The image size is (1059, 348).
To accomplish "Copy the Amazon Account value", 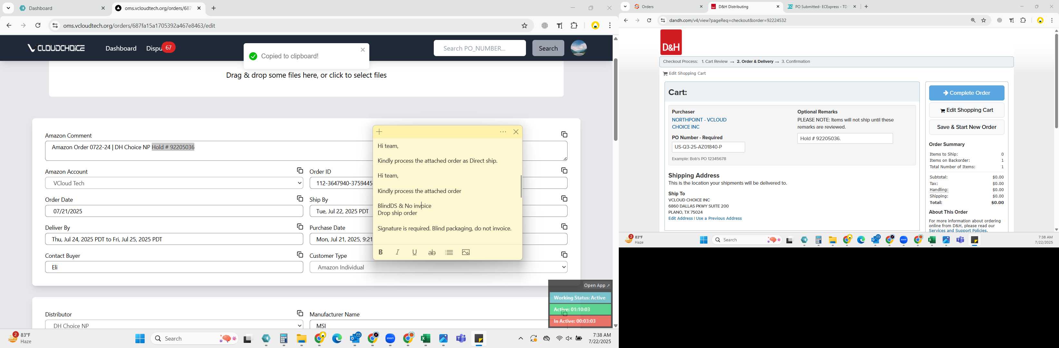I will pos(300,170).
